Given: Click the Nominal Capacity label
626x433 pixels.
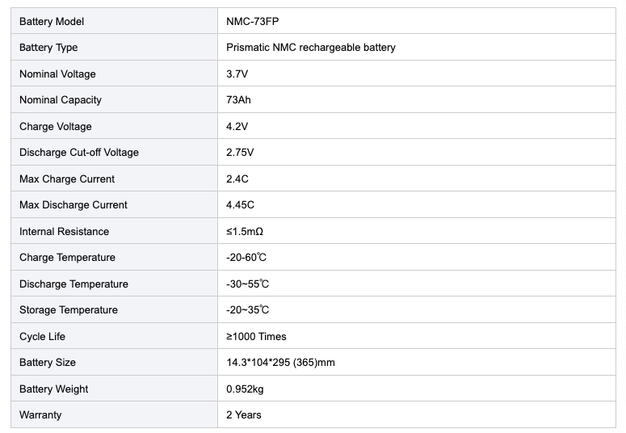Looking at the screenshot, I should pyautogui.click(x=61, y=100).
